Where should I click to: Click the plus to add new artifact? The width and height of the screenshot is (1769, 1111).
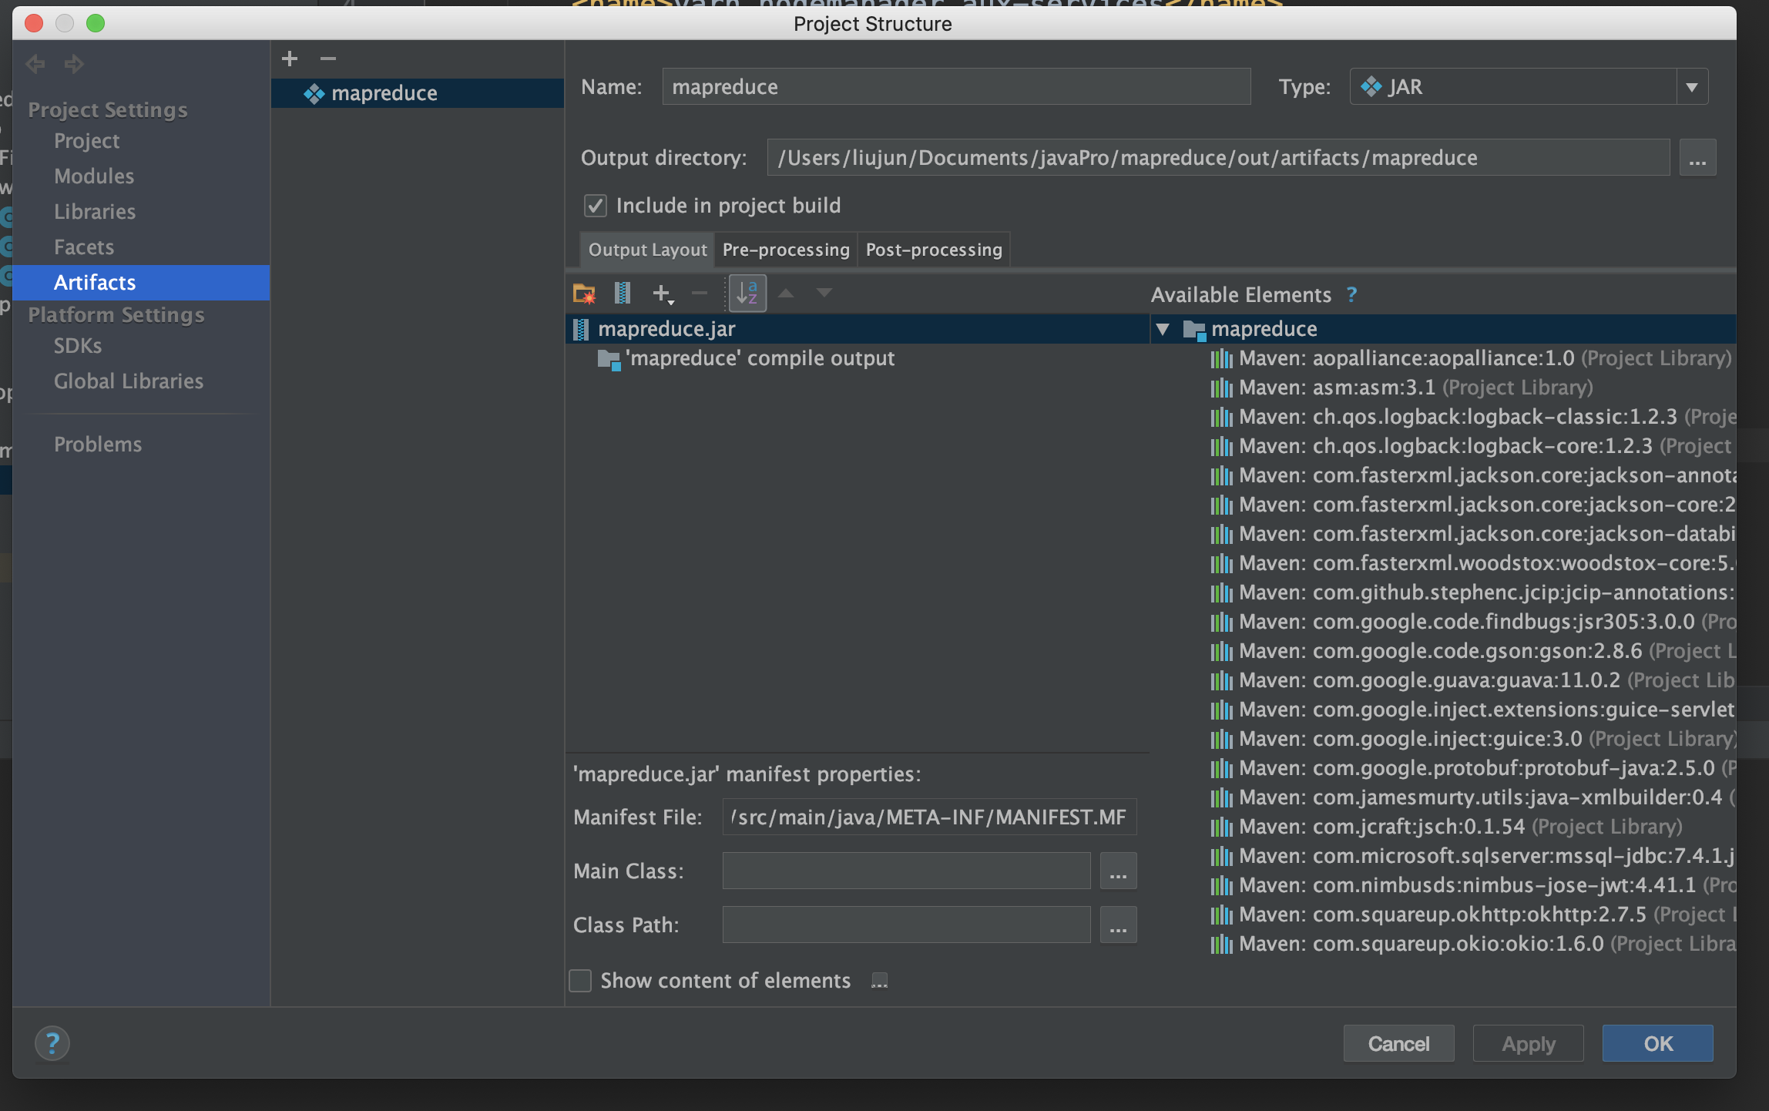tap(290, 59)
